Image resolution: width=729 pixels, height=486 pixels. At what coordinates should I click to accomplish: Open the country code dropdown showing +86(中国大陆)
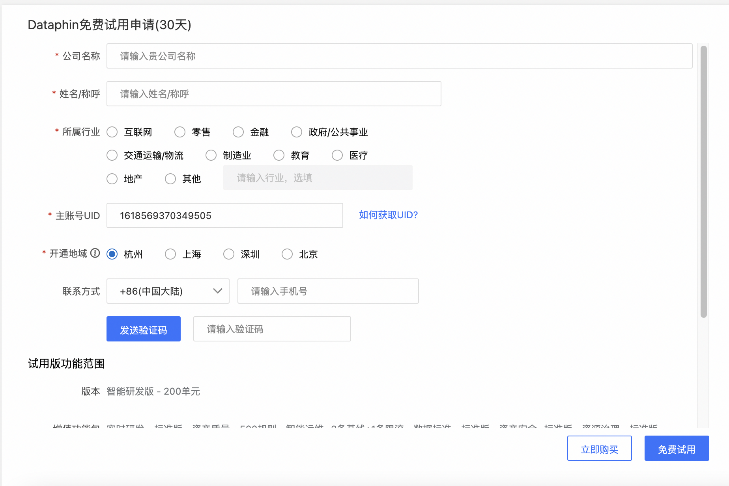[168, 291]
